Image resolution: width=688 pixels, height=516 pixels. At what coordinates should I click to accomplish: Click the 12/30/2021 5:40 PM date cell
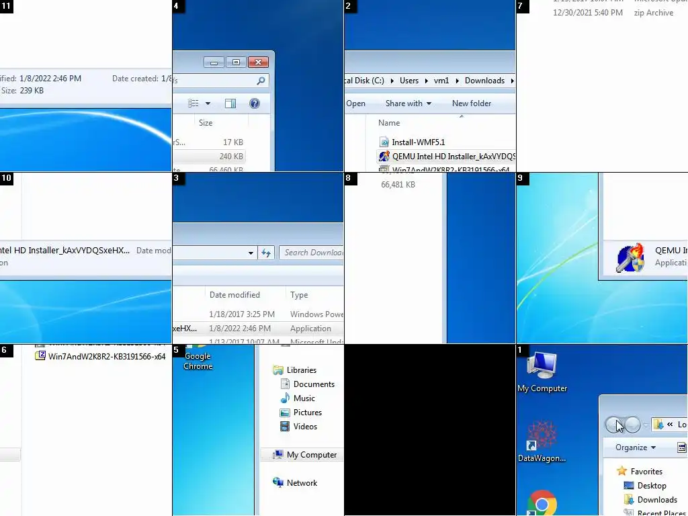(587, 13)
